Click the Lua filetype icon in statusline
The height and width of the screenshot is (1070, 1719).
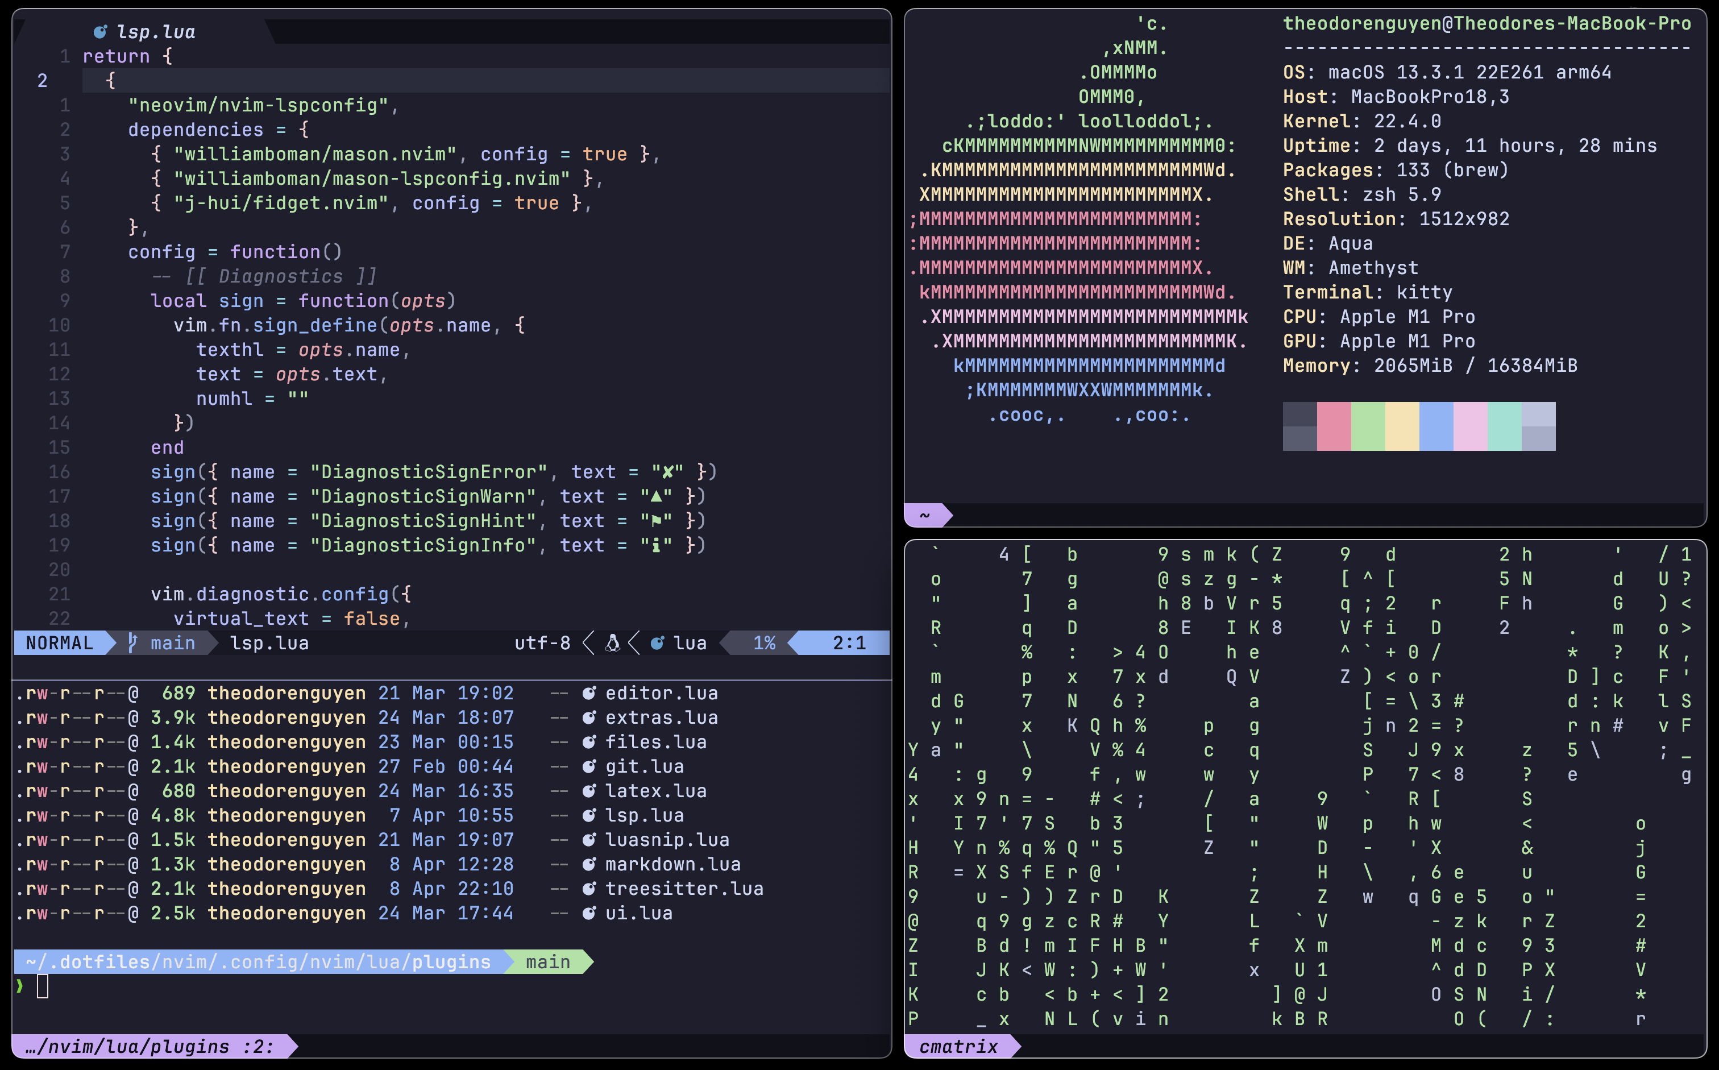tap(657, 642)
